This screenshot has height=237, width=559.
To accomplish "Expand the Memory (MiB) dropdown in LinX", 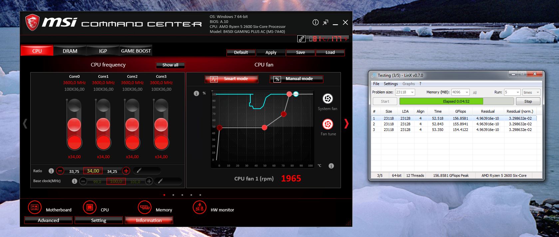I will pos(466,92).
